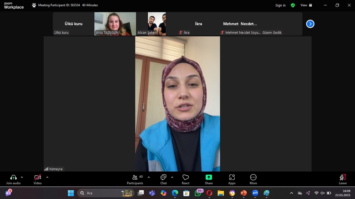This screenshot has height=199, width=355.
Task: Click the green encryption shield icon
Action: pyautogui.click(x=293, y=5)
